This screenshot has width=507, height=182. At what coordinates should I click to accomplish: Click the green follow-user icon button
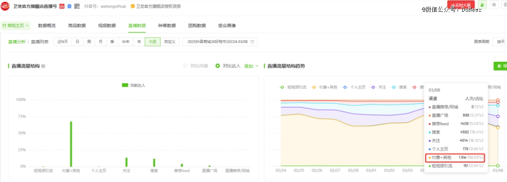[x=482, y=5]
